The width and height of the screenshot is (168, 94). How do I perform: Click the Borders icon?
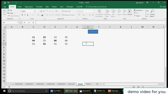pyautogui.click(x=33, y=15)
